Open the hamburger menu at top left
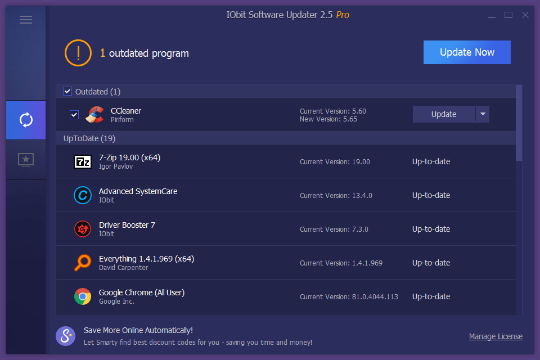 (x=25, y=19)
